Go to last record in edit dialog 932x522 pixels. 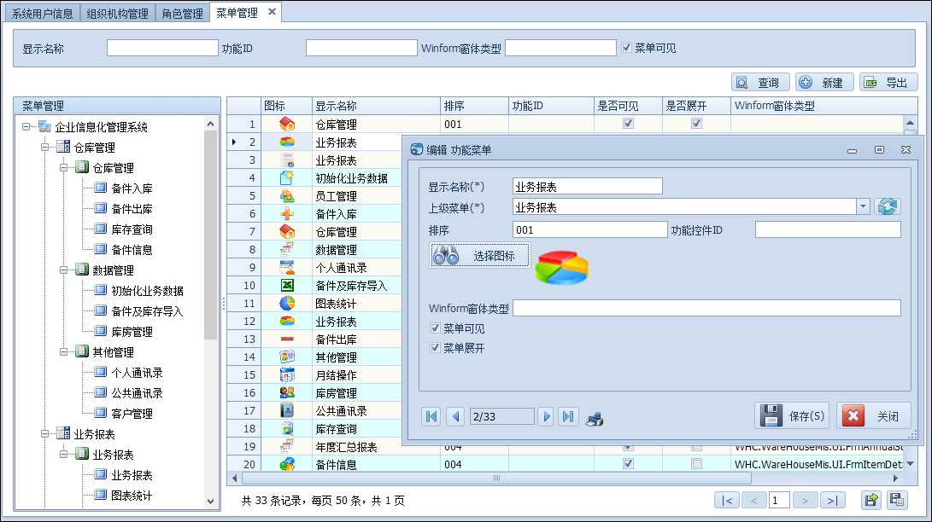pos(568,416)
